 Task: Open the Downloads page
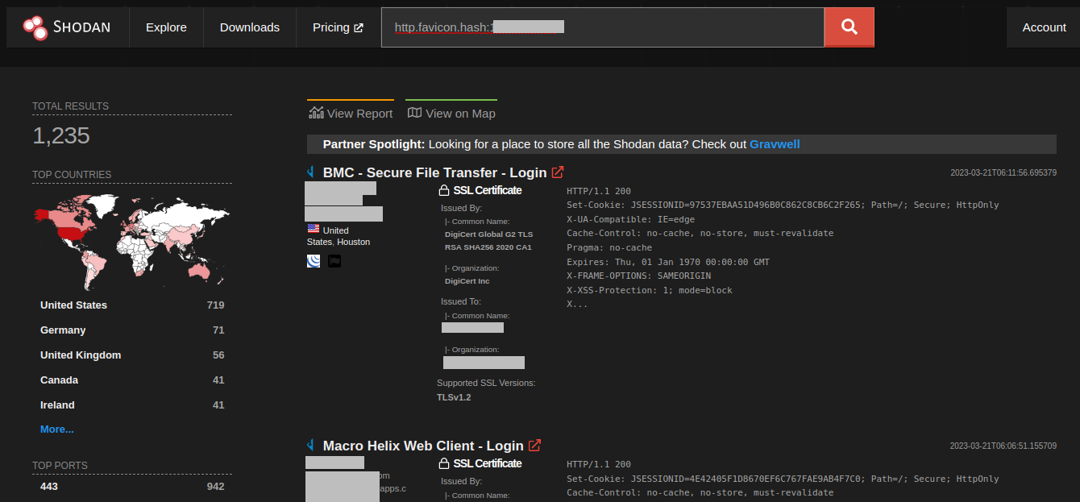pyautogui.click(x=250, y=27)
